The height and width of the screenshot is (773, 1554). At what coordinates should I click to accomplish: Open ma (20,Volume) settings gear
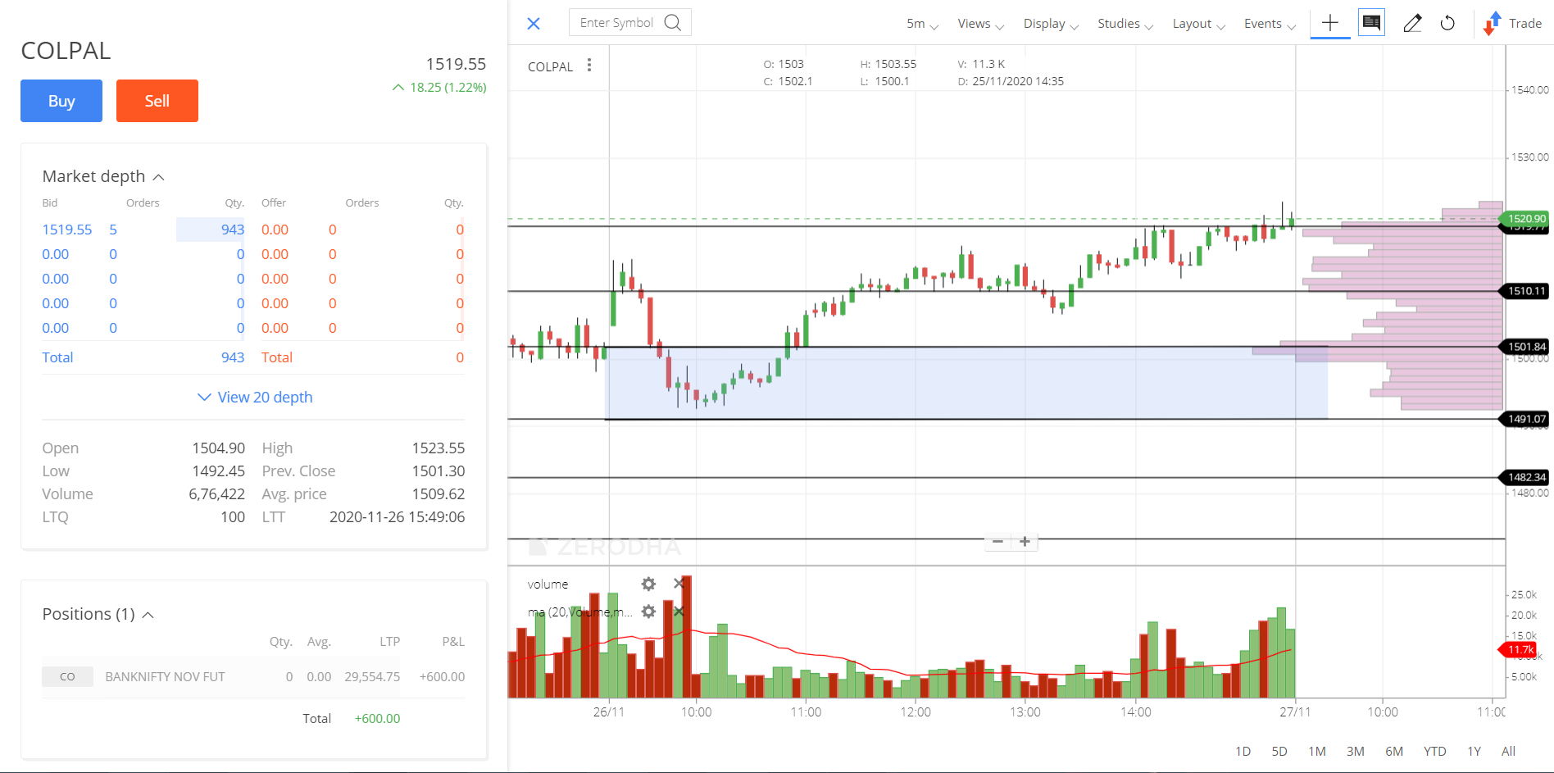click(648, 612)
